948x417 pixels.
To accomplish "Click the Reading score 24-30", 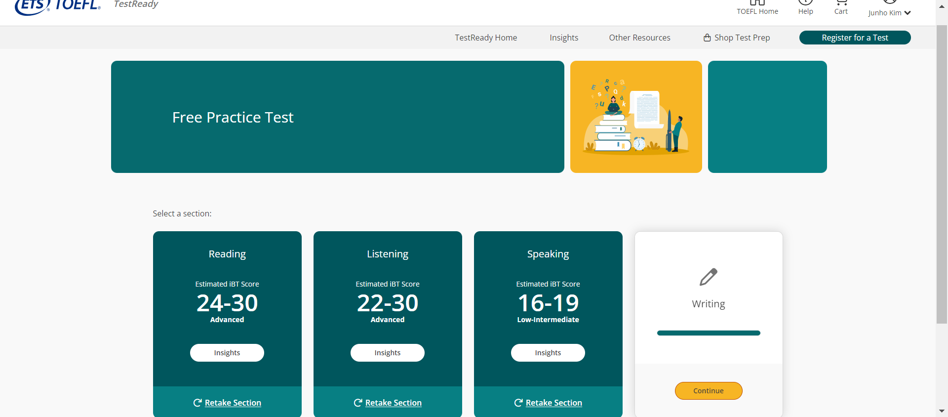I will [x=227, y=303].
